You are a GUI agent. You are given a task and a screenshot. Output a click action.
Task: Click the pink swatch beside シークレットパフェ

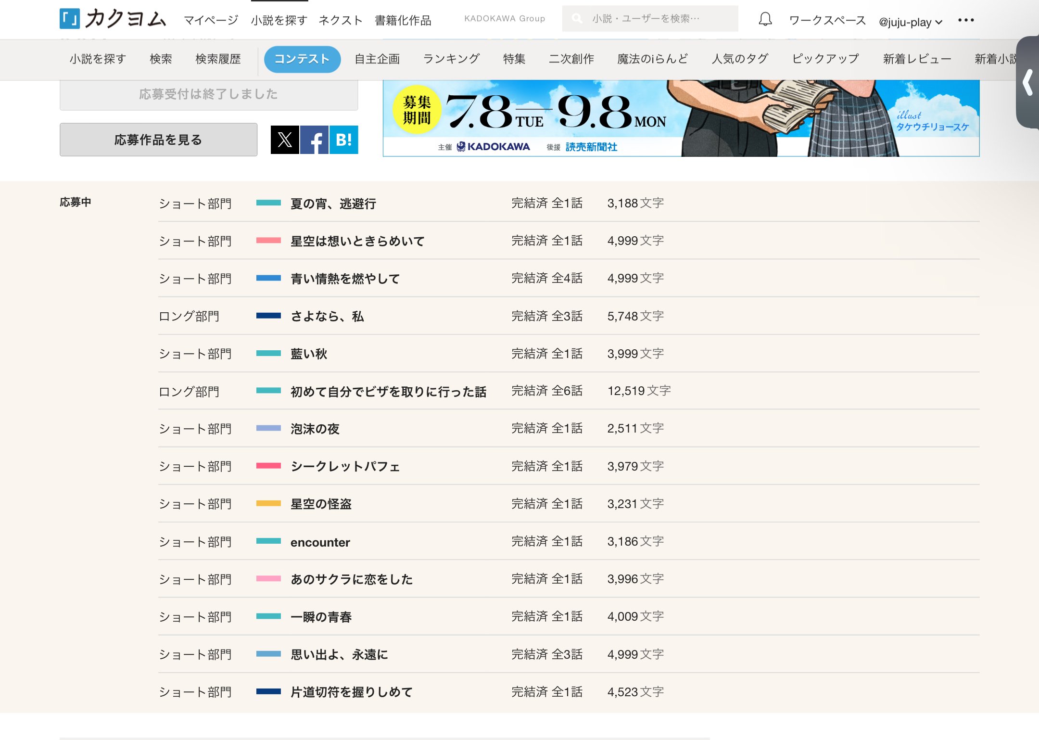[x=268, y=466]
